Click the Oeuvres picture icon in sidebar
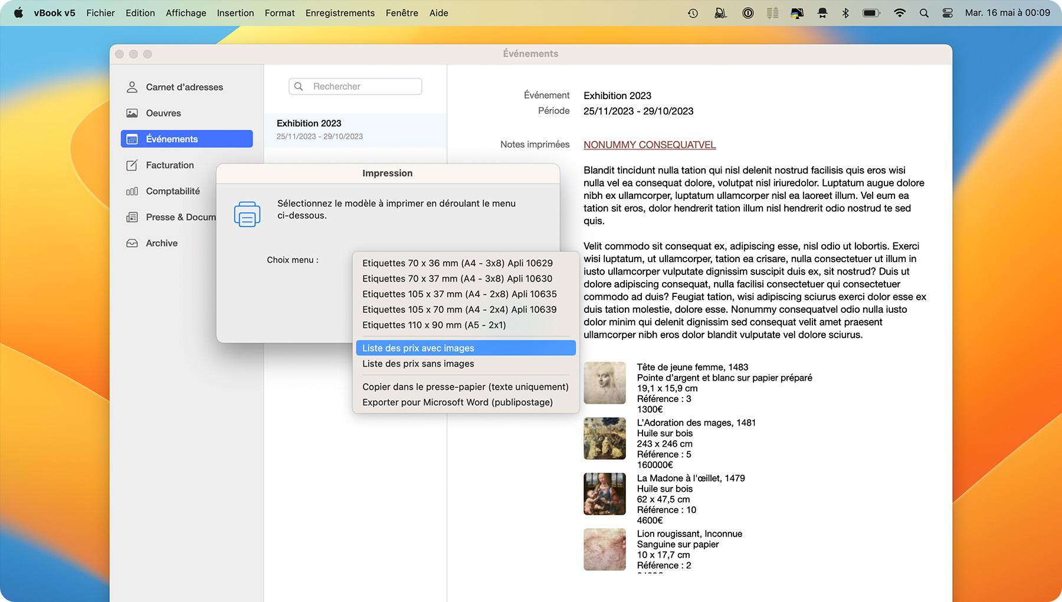The image size is (1062, 602). [x=132, y=113]
